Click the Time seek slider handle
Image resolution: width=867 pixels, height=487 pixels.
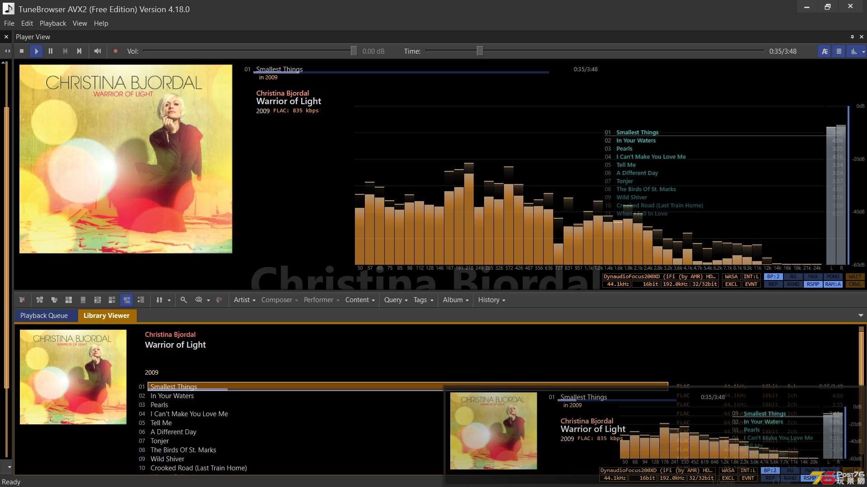click(480, 51)
